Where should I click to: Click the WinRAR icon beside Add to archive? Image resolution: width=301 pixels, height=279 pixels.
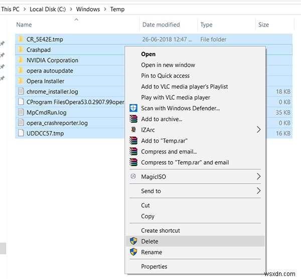point(133,119)
